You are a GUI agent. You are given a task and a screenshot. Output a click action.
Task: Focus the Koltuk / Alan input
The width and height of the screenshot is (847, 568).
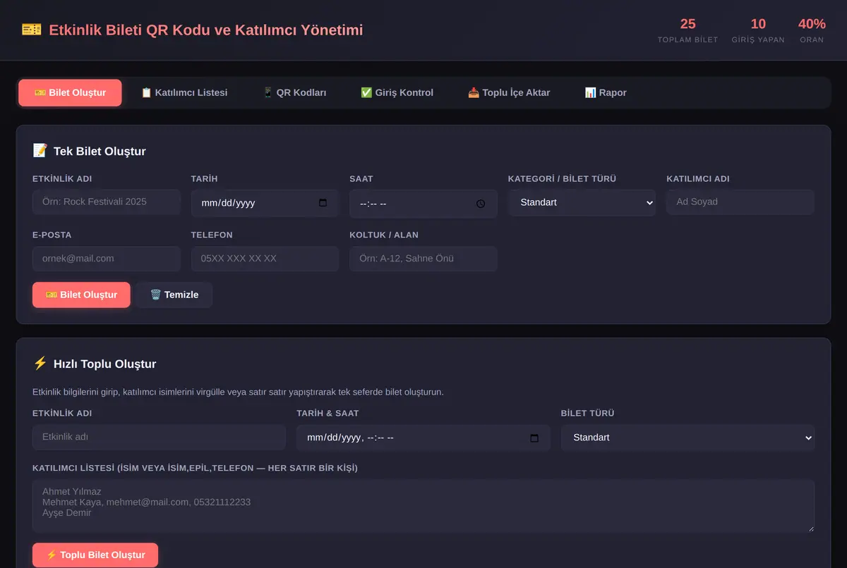(423, 259)
